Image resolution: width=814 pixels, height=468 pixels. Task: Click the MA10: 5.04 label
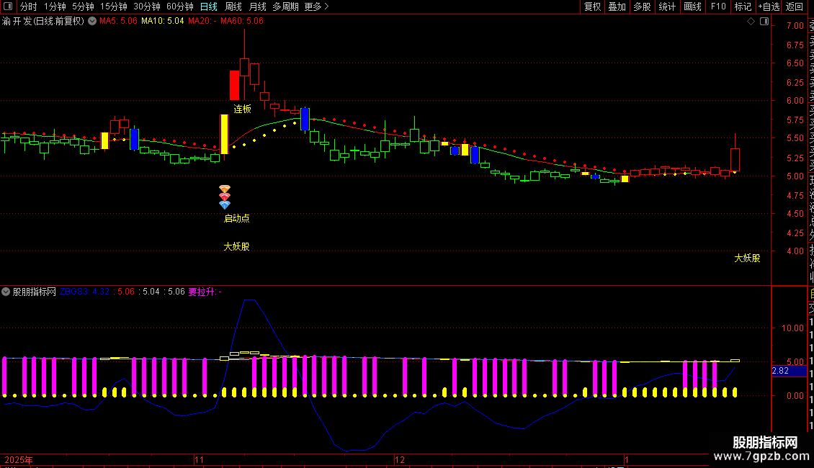pos(163,21)
